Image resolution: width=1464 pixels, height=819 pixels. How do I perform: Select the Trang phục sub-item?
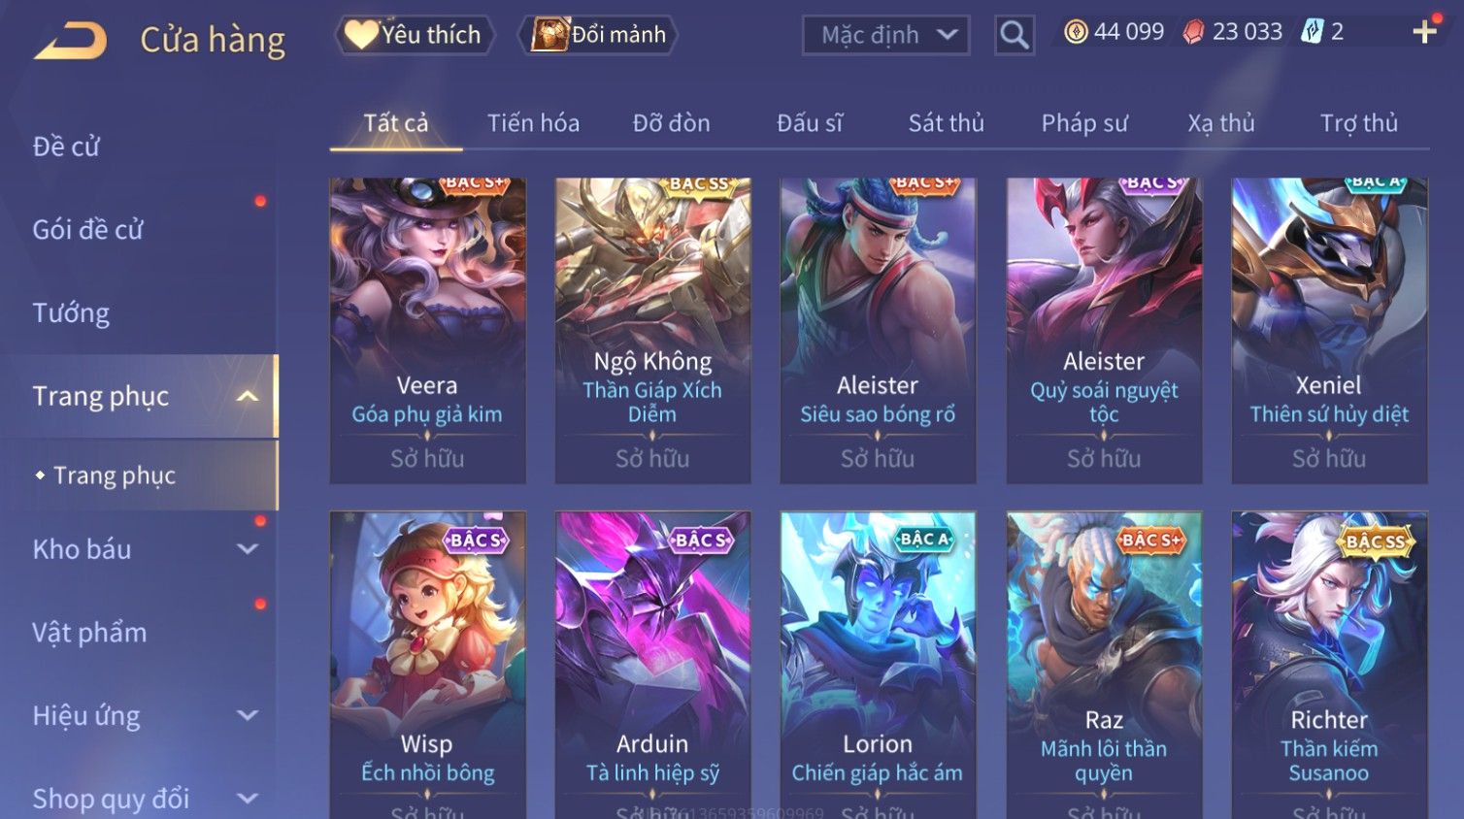(115, 475)
